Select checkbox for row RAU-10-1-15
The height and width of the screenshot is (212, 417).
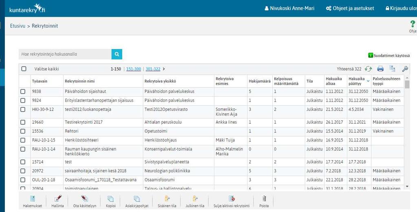click(x=23, y=140)
